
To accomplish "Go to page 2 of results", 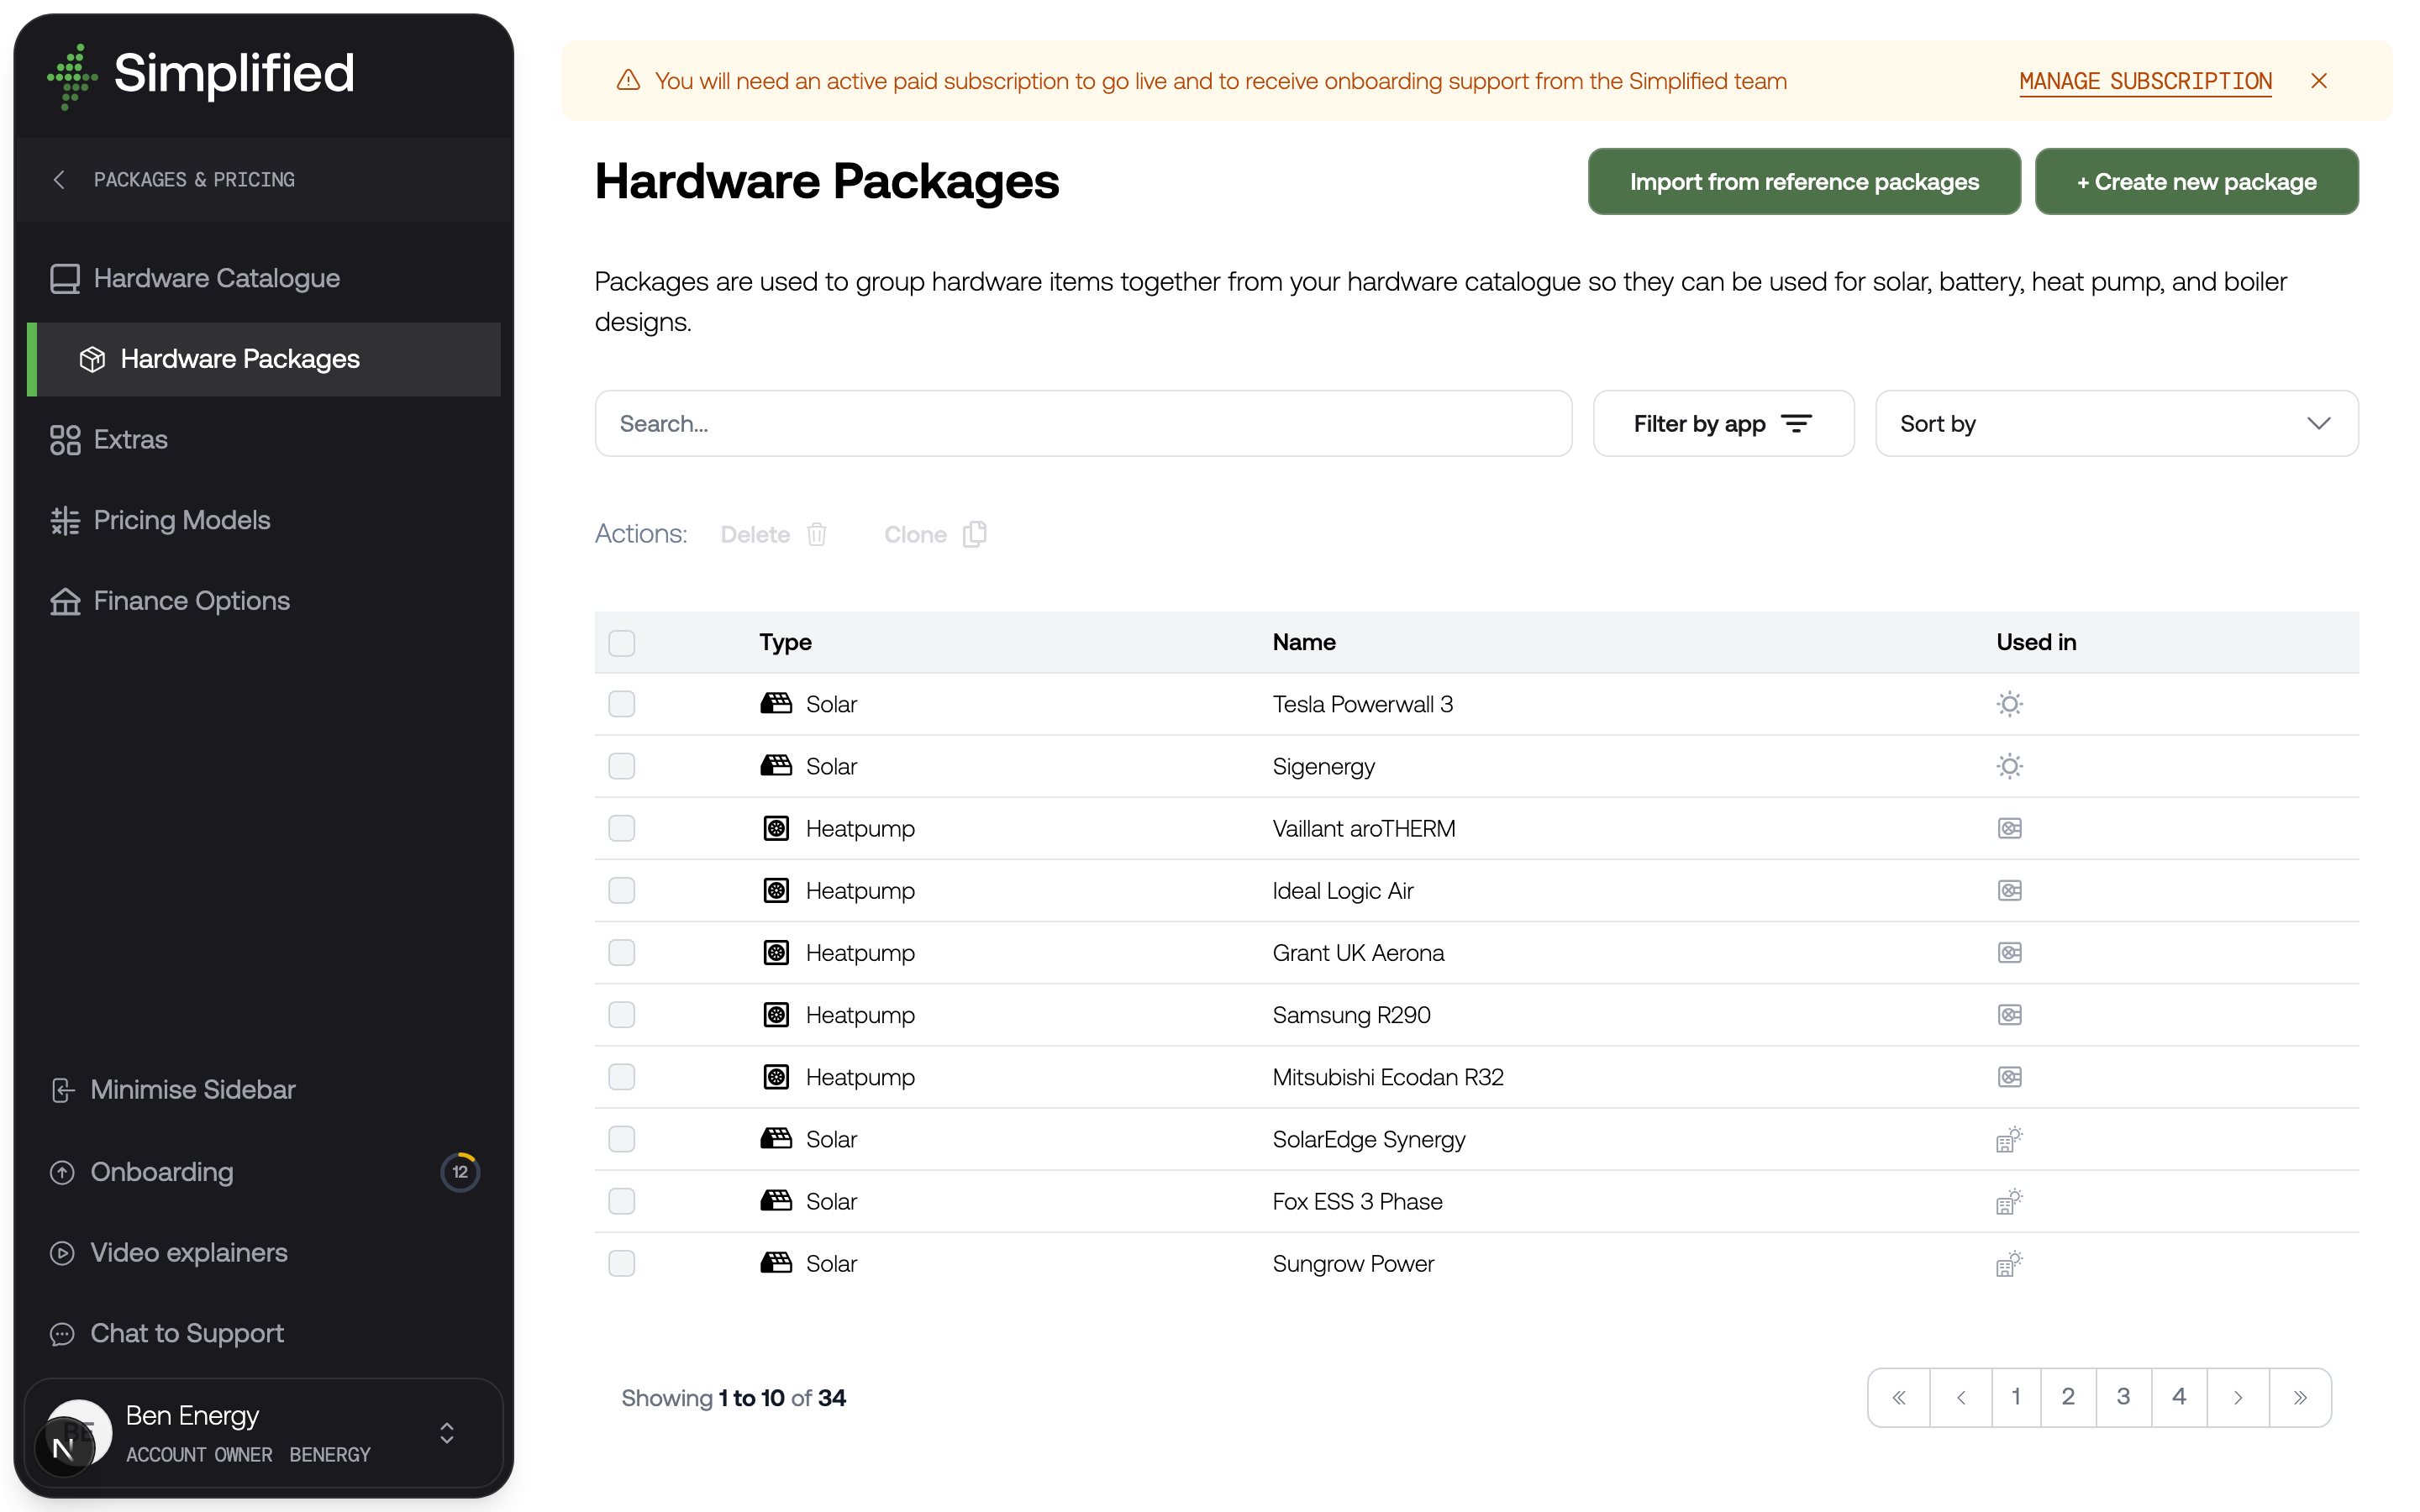I will pos(2068,1397).
